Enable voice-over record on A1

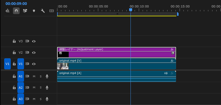pyautogui.click(x=47, y=76)
